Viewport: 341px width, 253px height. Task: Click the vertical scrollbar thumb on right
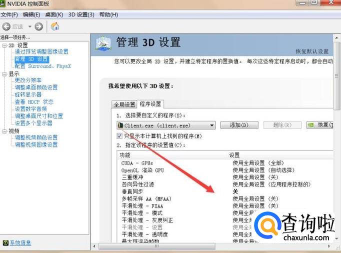(336, 75)
